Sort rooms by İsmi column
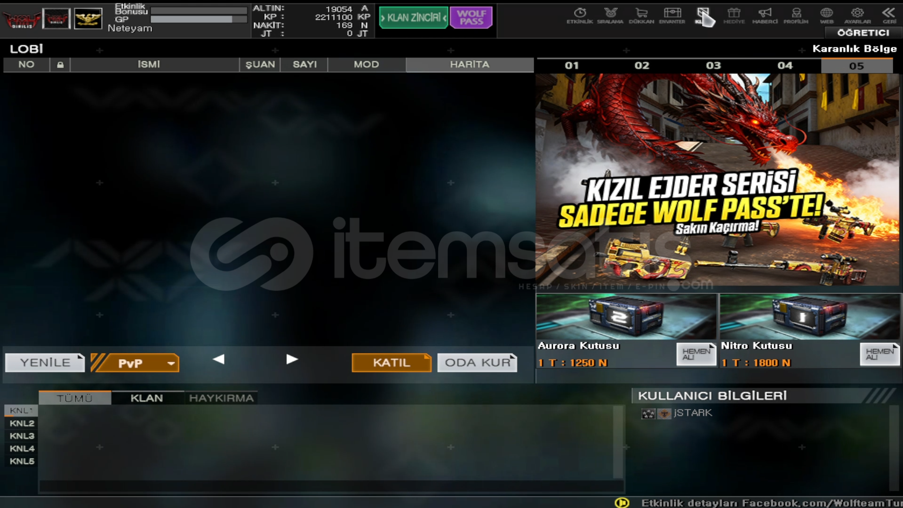Image resolution: width=903 pixels, height=508 pixels. point(154,65)
